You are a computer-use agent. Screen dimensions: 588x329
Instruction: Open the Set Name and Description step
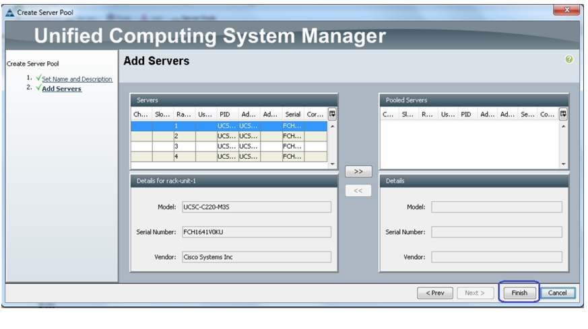77,79
